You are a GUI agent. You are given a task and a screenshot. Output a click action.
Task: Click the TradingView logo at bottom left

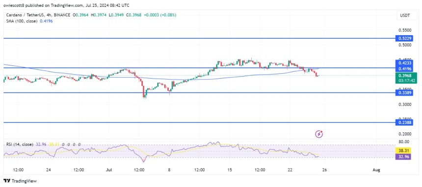20,181
